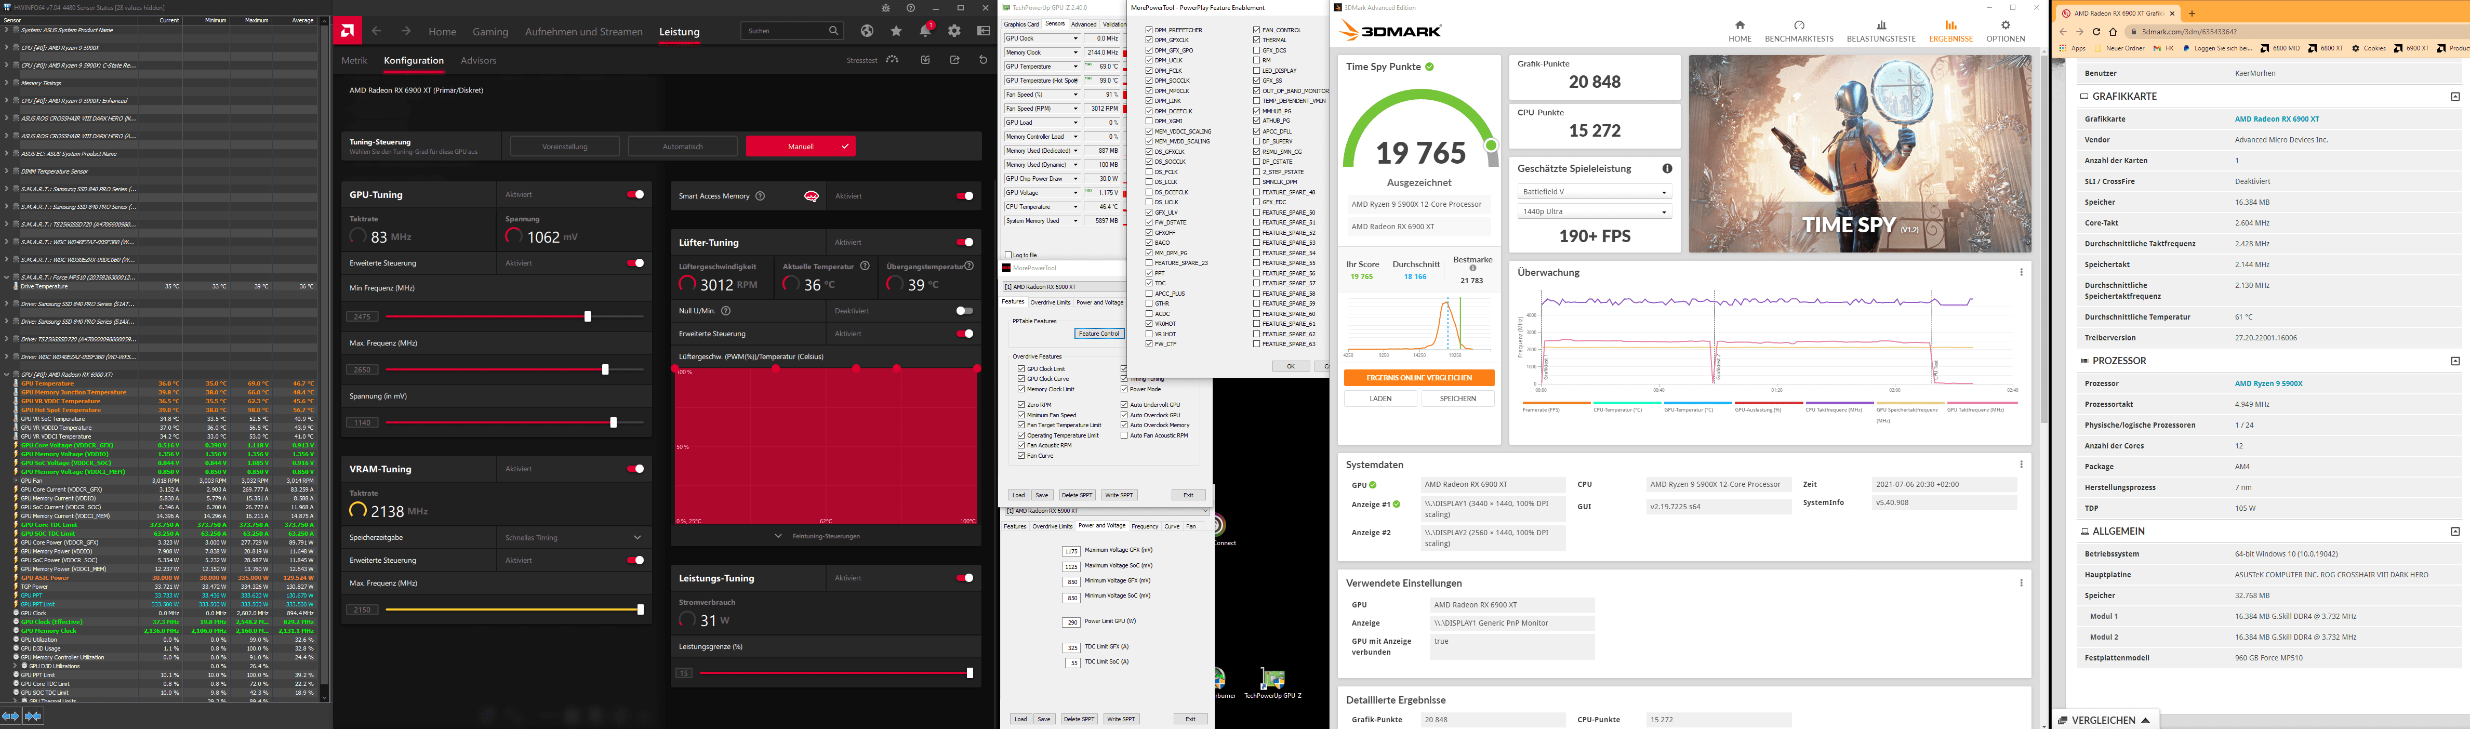
Task: Uncheck DPM_PREFETCHER in PowerPlay Feature Enablement
Action: tap(1149, 30)
